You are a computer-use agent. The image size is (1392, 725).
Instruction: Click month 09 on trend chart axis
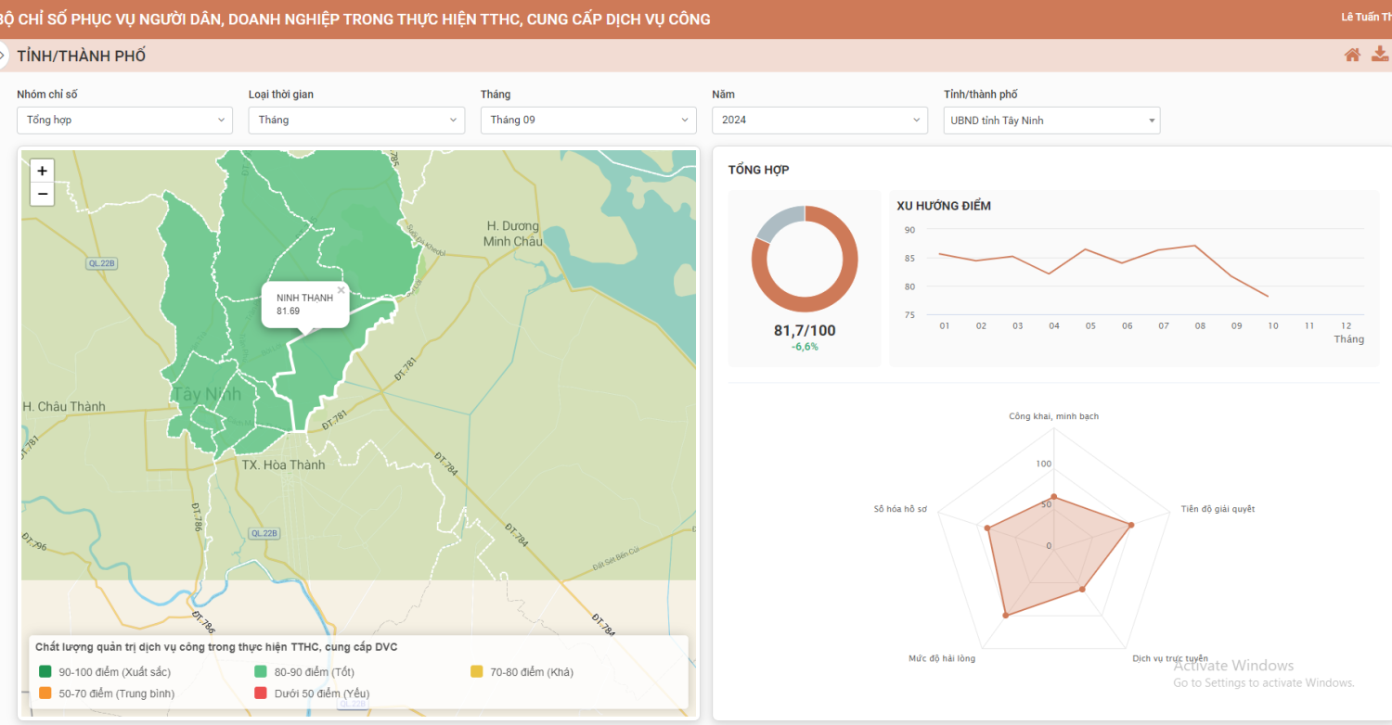pyautogui.click(x=1236, y=326)
